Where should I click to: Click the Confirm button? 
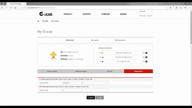91,97
